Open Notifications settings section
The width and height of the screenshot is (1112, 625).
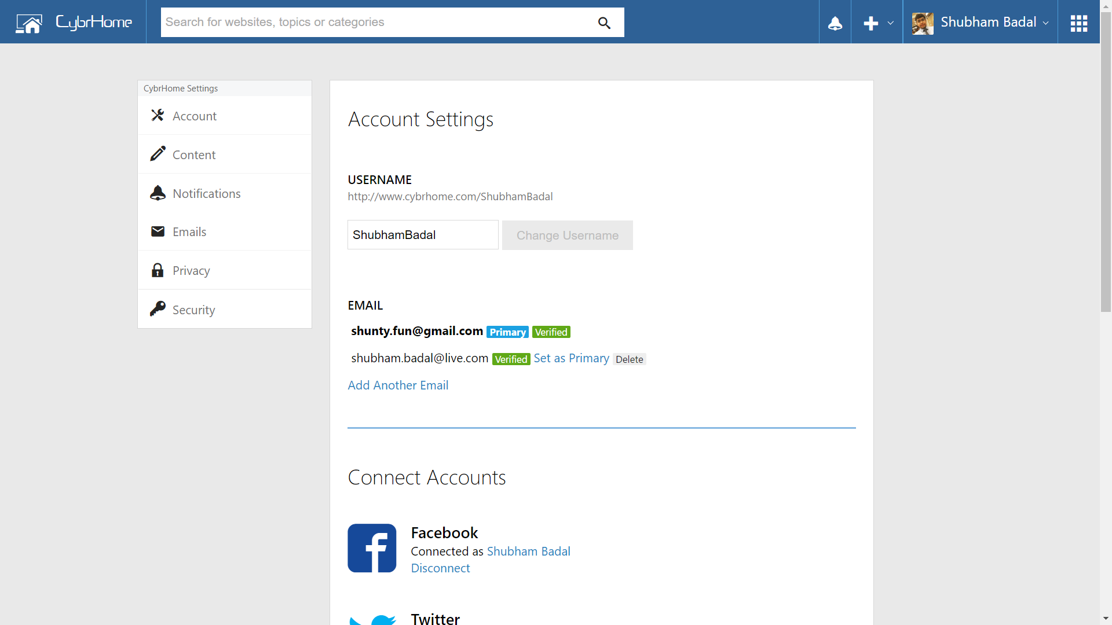(x=225, y=193)
